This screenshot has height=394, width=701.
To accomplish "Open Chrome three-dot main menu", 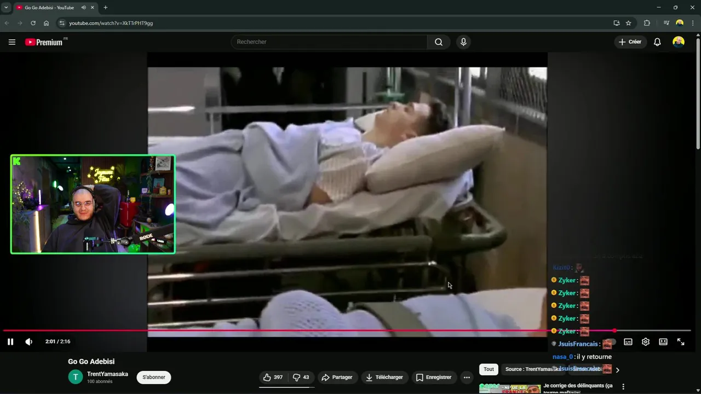I will (x=693, y=23).
